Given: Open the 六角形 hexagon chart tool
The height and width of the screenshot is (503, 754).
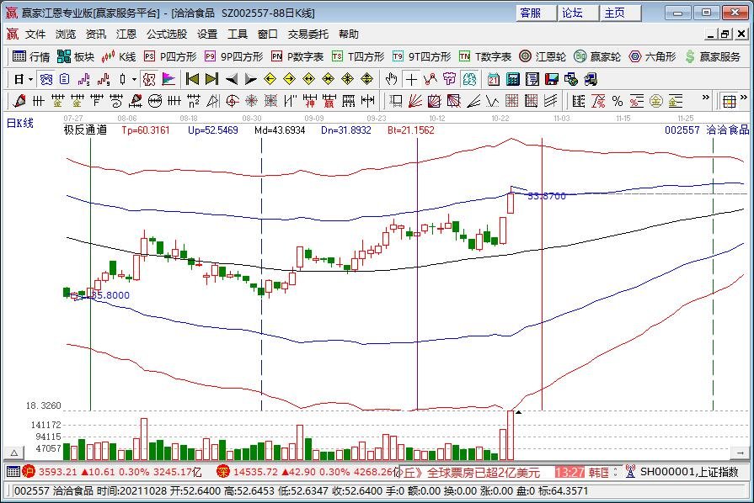Looking at the screenshot, I should pos(651,56).
